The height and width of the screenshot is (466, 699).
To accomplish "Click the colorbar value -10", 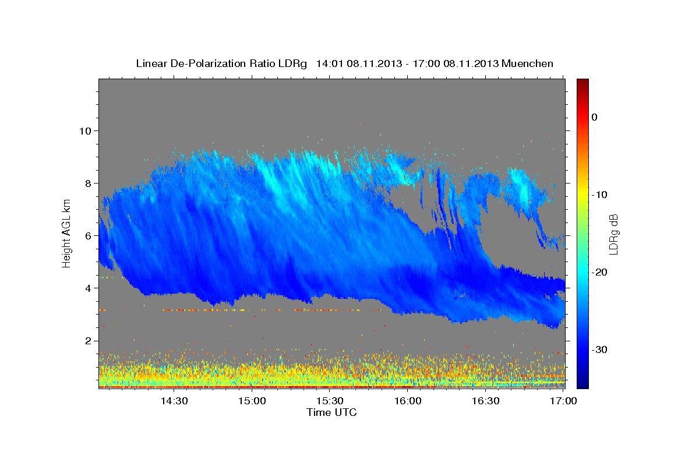I will tap(599, 195).
